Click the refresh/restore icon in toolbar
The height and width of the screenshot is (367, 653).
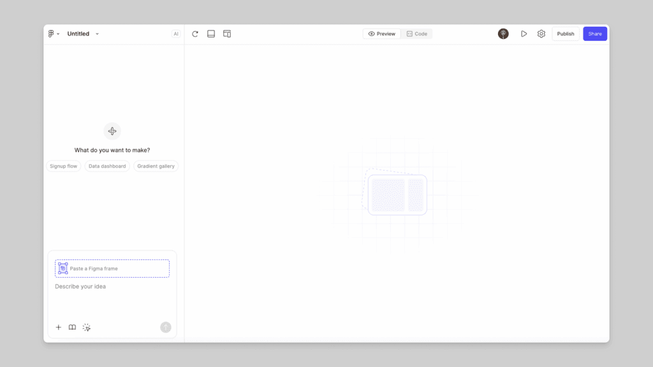(195, 33)
